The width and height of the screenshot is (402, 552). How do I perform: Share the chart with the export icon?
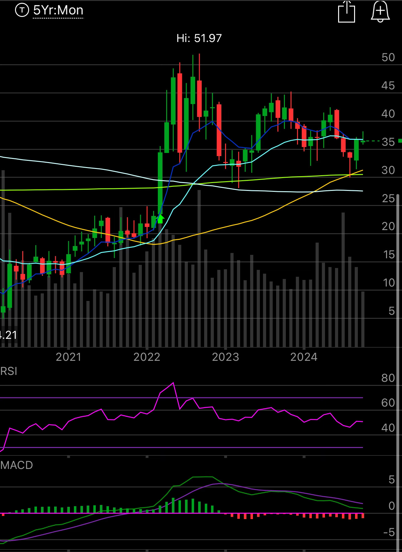coord(347,12)
